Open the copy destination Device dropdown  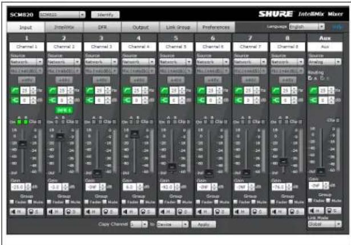(172, 224)
